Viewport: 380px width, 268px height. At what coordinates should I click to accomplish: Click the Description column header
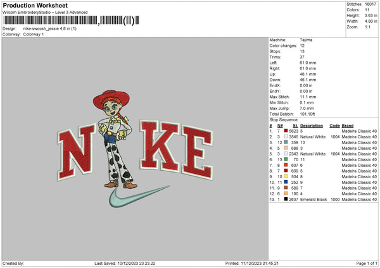(x=312, y=126)
